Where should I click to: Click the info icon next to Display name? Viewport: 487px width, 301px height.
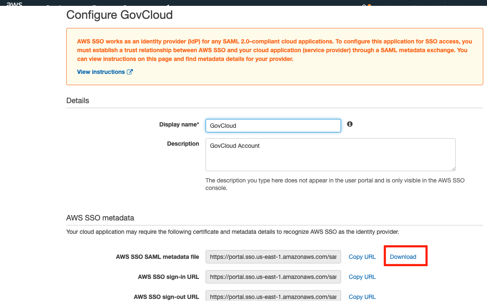pos(350,124)
